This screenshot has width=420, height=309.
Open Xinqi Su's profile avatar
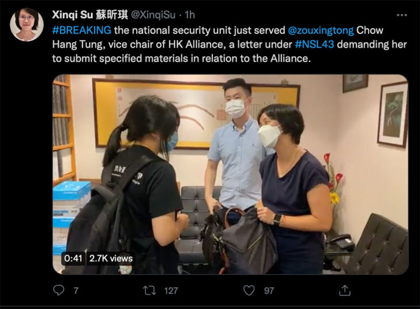click(26, 24)
